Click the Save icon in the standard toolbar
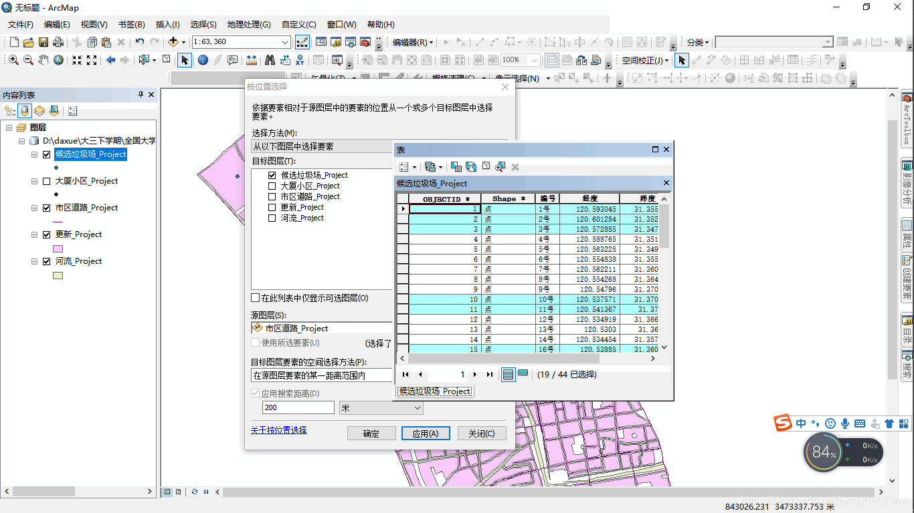 43,42
